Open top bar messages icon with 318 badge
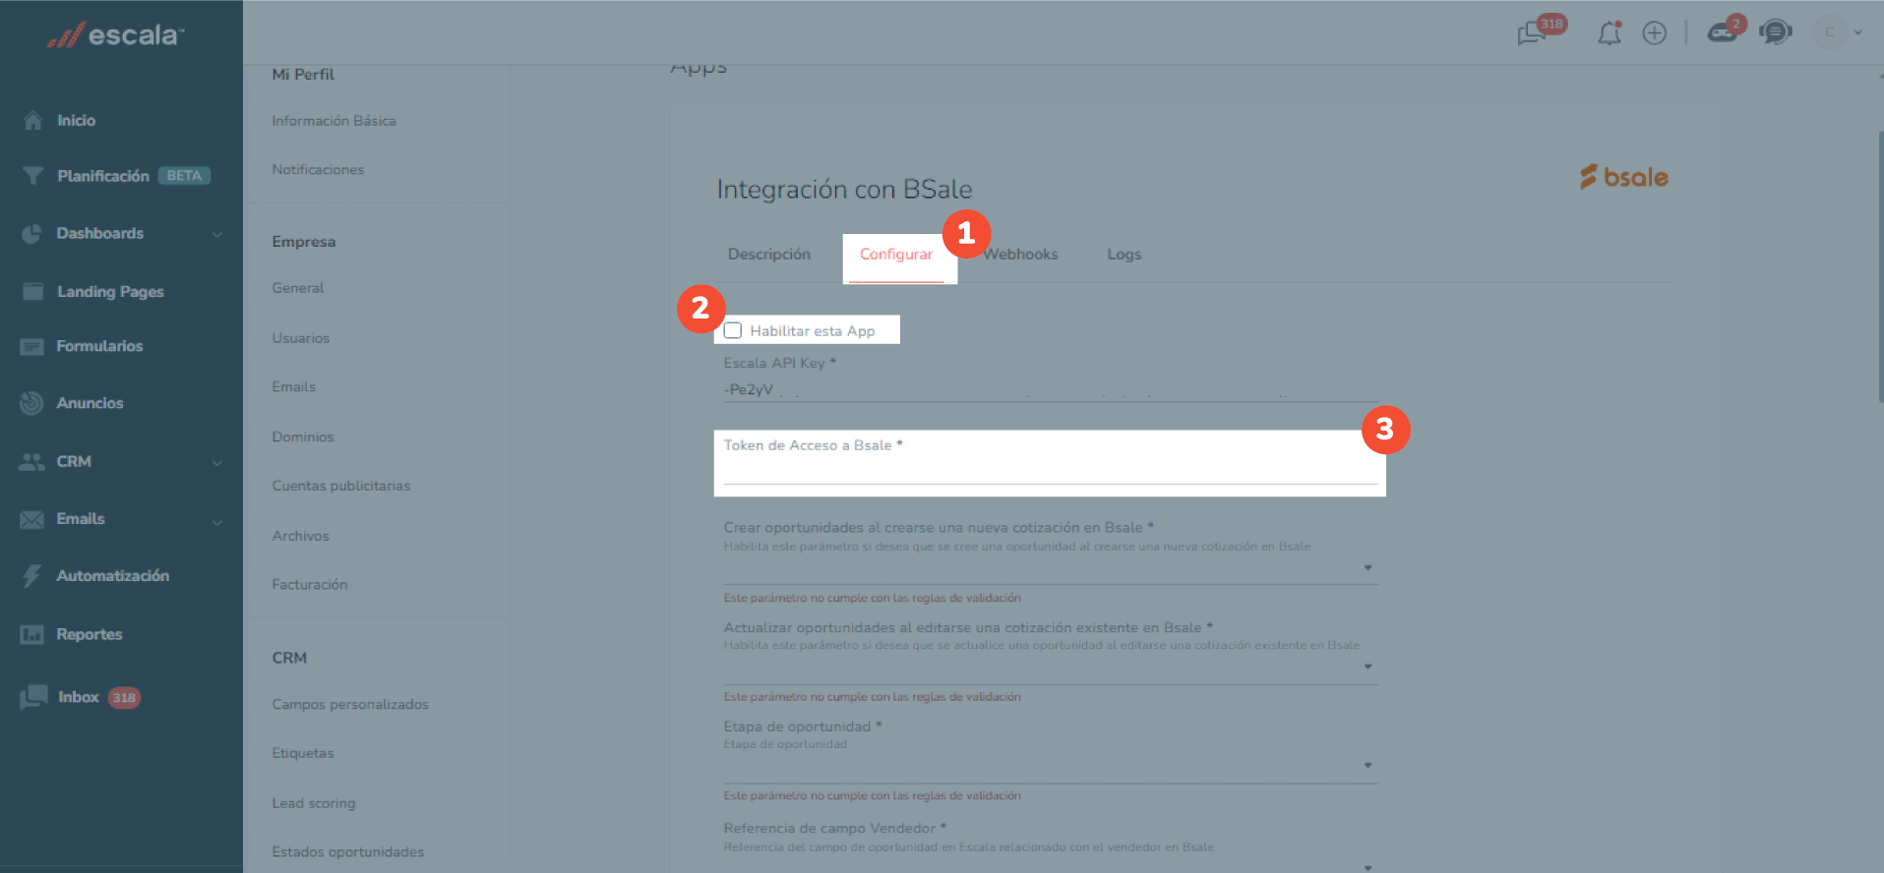Image resolution: width=1884 pixels, height=873 pixels. tap(1532, 33)
